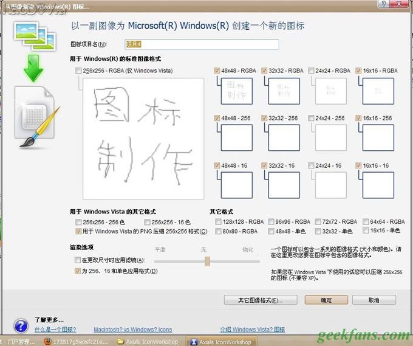Click the icon project name input field
This screenshot has width=413, height=346.
pos(202,44)
